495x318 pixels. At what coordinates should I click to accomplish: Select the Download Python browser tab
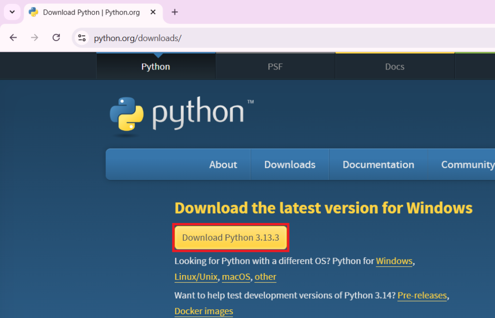(91, 13)
